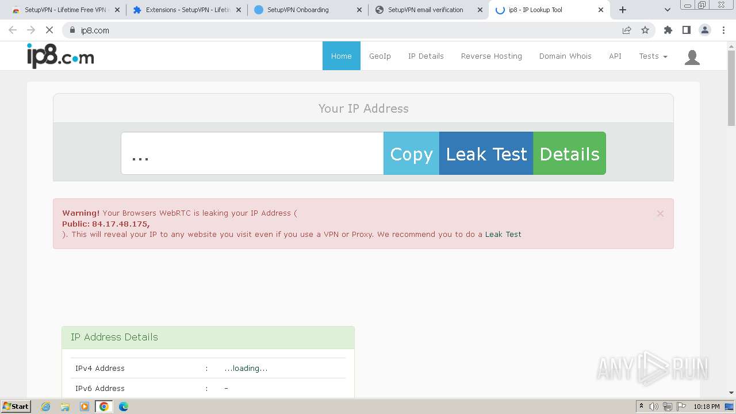Open a new browser tab
This screenshot has width=736, height=414.
[623, 10]
